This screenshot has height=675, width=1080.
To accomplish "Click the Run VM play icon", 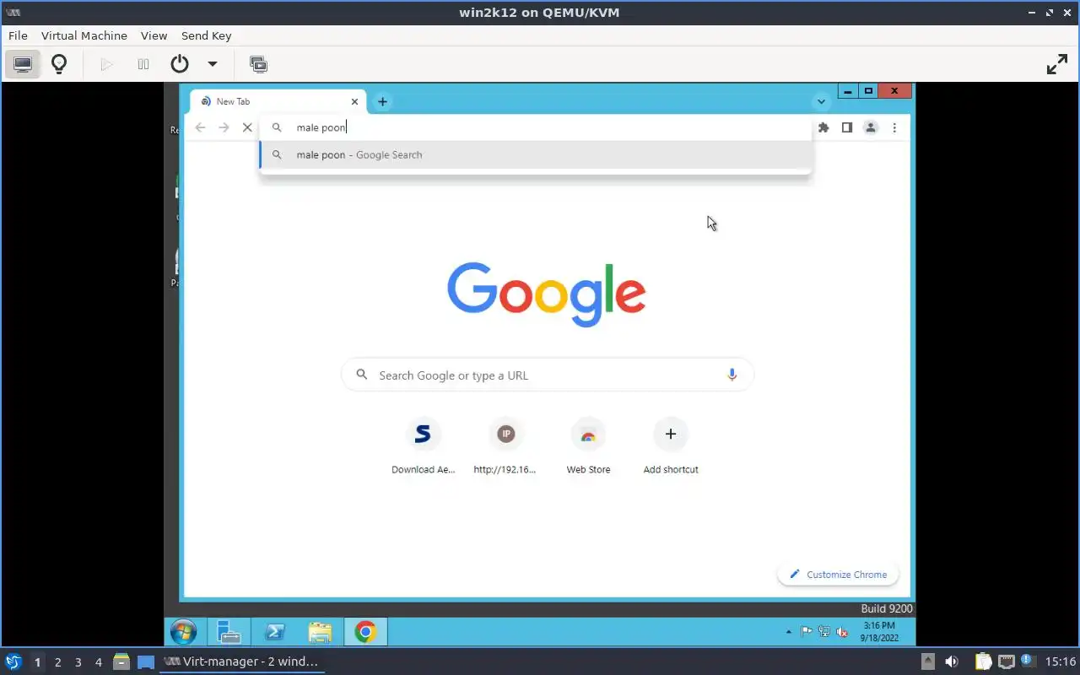I will point(106,64).
